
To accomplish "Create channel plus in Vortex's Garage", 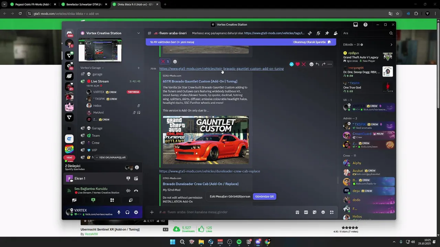I will coord(139,68).
